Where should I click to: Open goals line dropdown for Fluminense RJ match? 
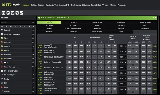pos(123,68)
